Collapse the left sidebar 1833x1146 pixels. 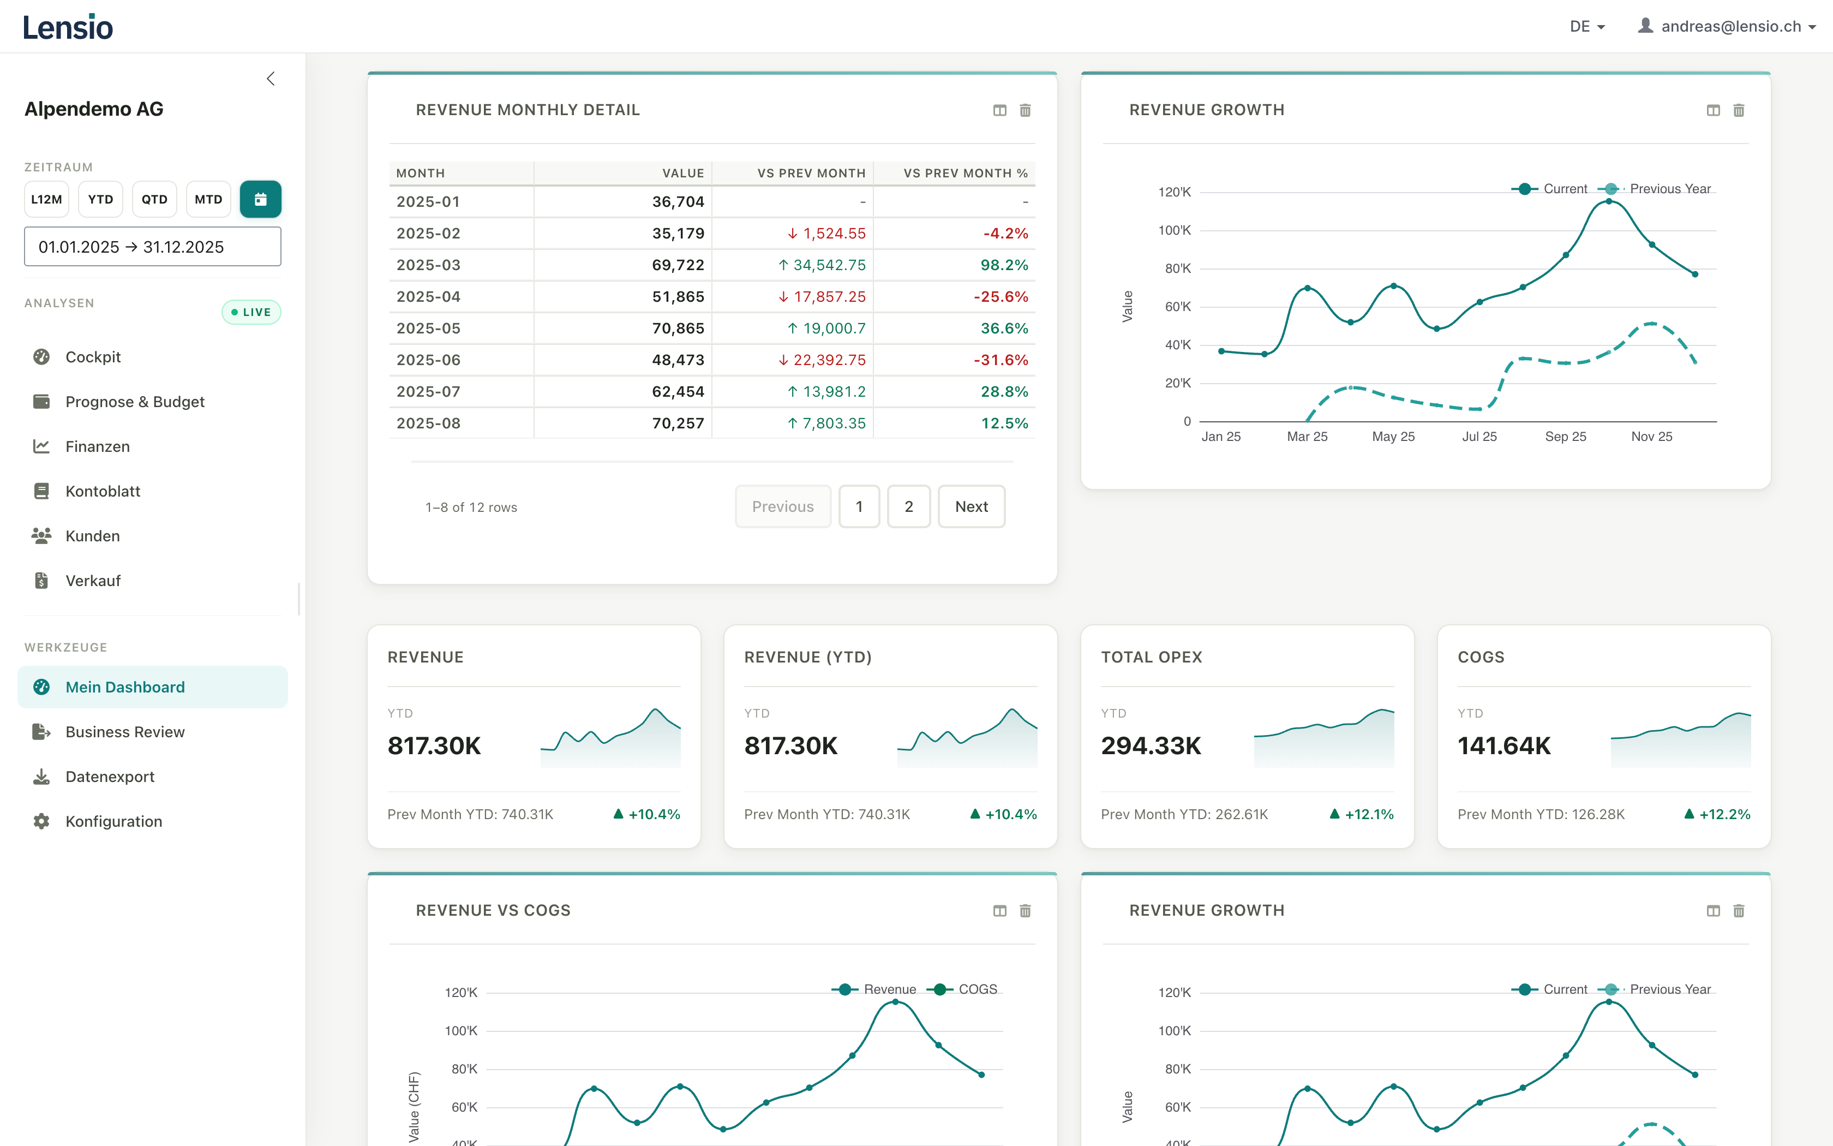271,78
